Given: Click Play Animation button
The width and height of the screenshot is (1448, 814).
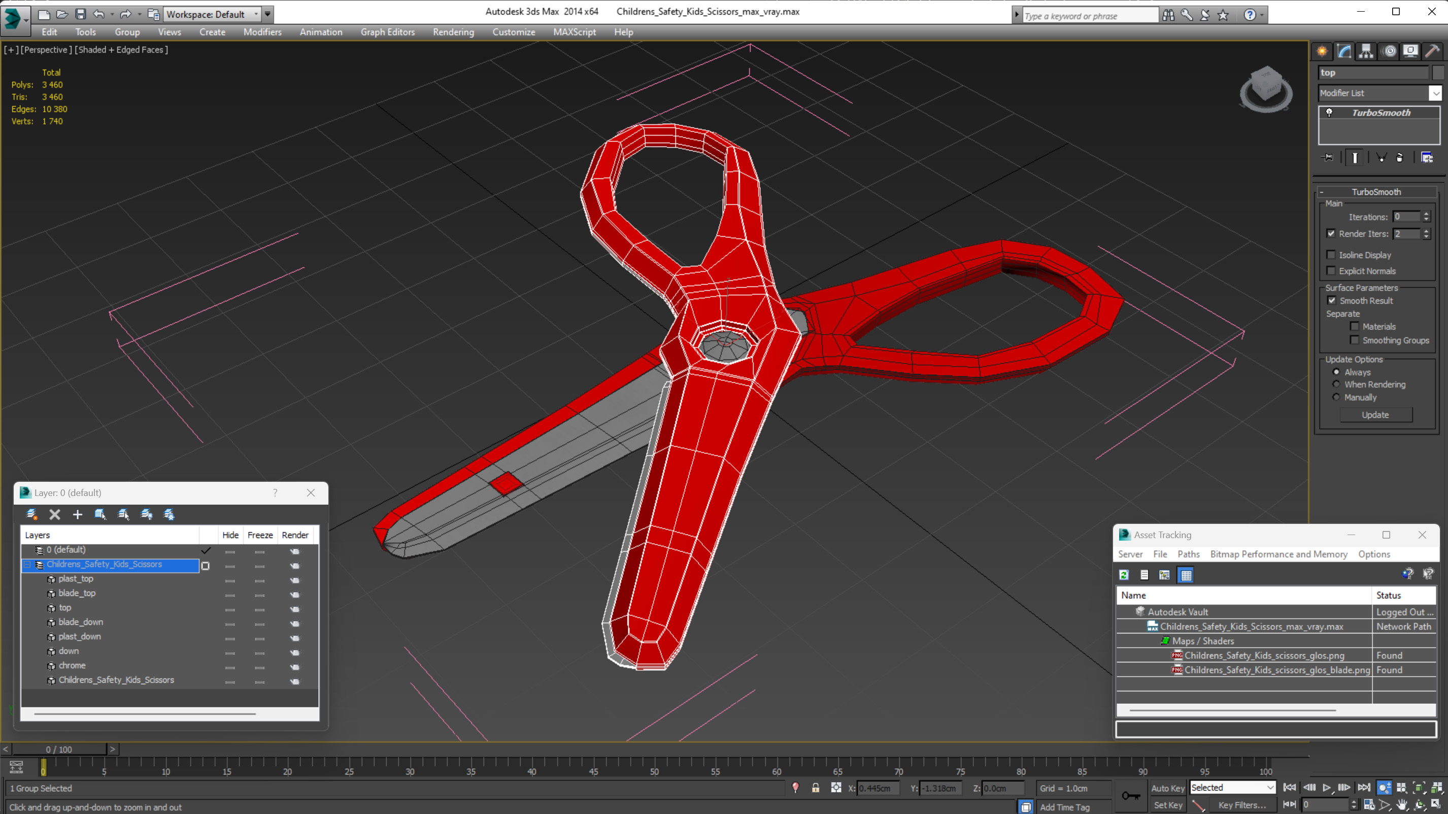Looking at the screenshot, I should [x=1327, y=788].
